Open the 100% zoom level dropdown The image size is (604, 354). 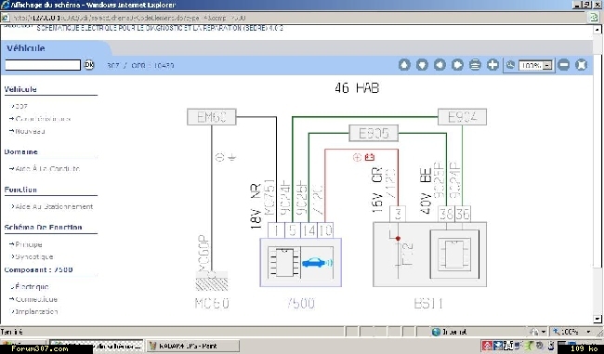pos(547,65)
